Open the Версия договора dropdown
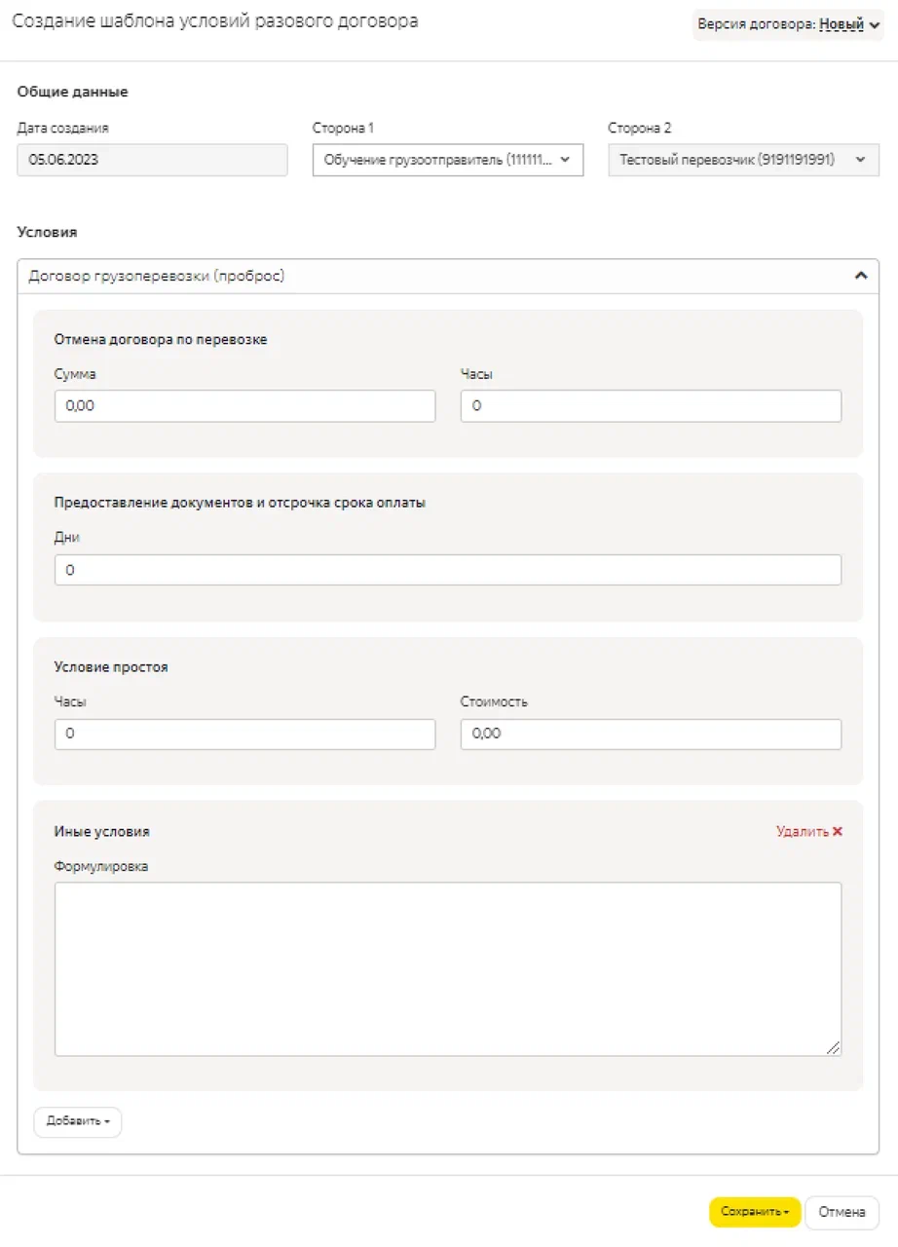 pyautogui.click(x=789, y=24)
